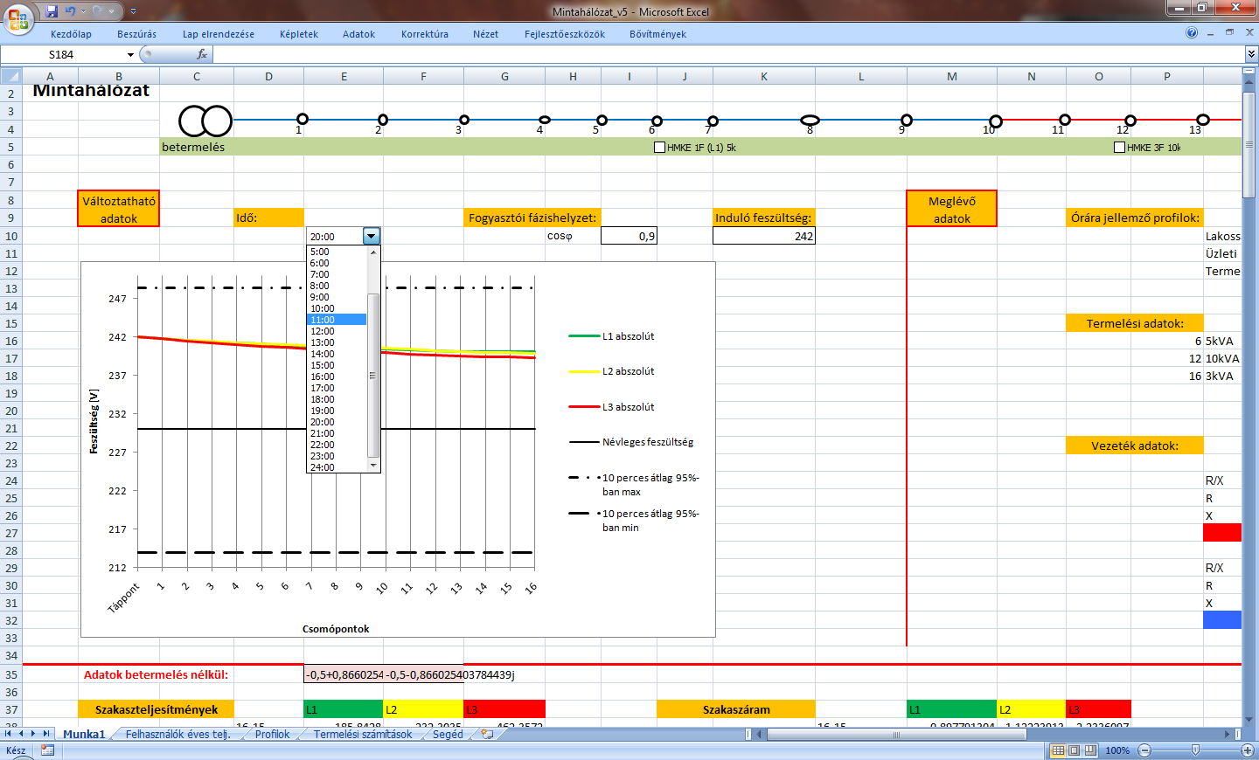Screen dimensions: 1259x760
Task: Open the Bővítmények ribbon tab
Action: pos(657,34)
